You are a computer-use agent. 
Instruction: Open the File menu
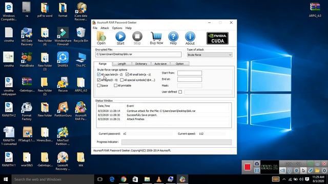pos(95,28)
